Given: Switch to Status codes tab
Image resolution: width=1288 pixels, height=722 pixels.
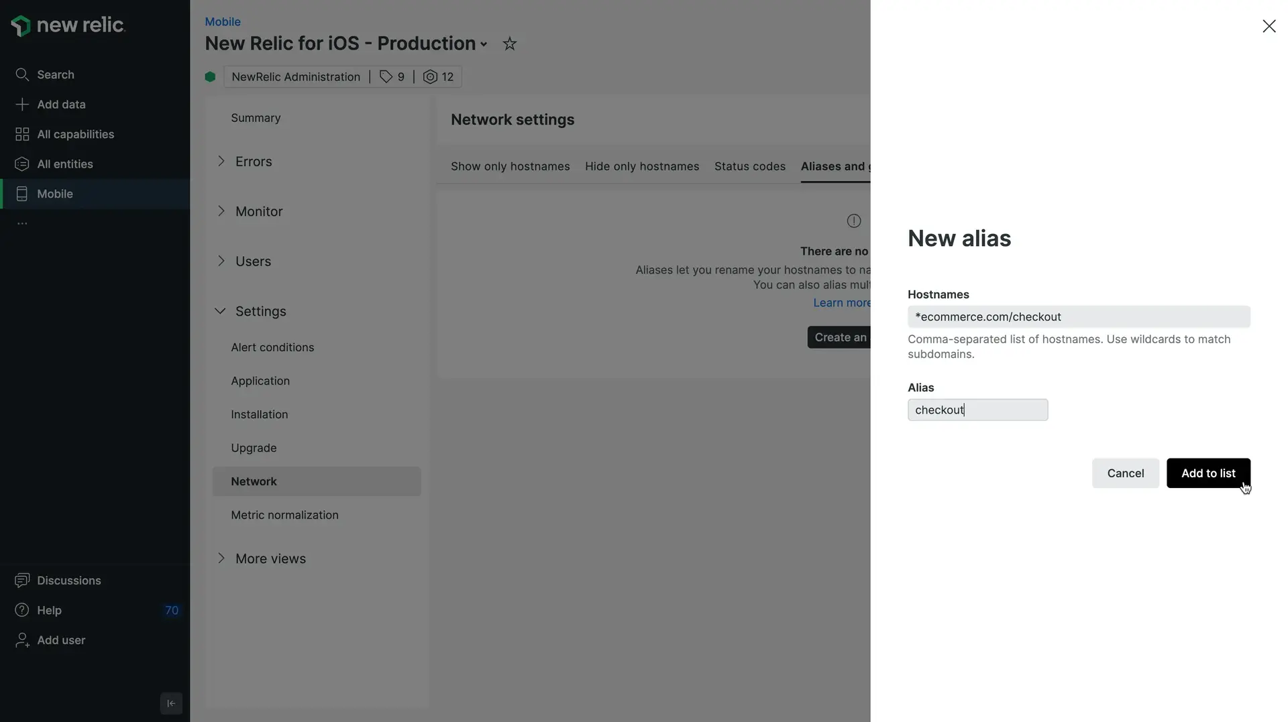Looking at the screenshot, I should pos(750,166).
